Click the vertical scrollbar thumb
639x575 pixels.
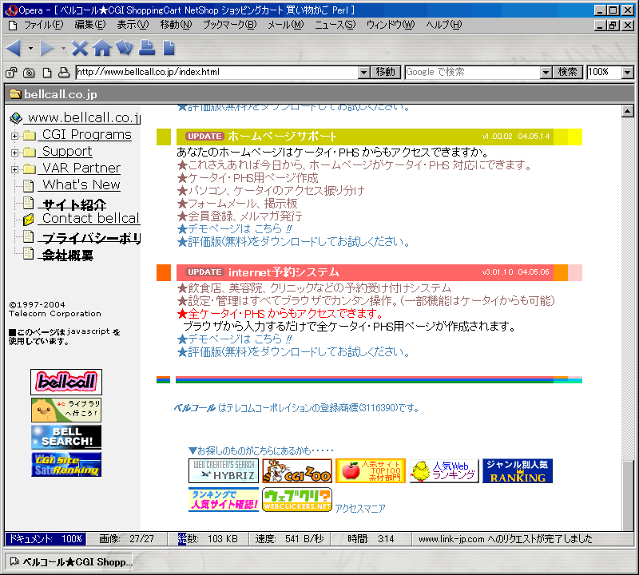[x=628, y=495]
